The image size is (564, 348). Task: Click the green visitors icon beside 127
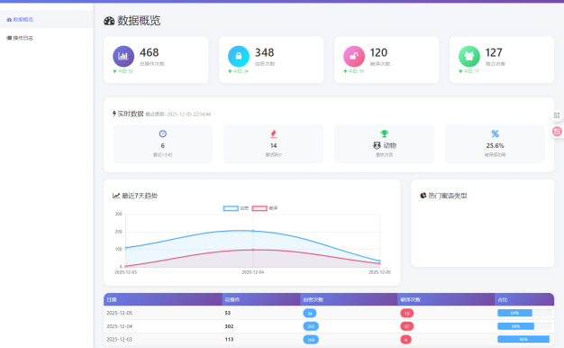[x=469, y=56]
